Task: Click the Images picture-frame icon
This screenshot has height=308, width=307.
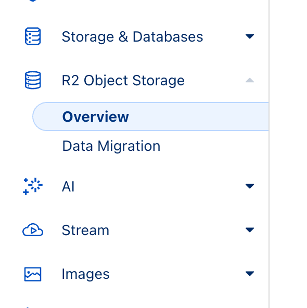Action: [x=33, y=274]
